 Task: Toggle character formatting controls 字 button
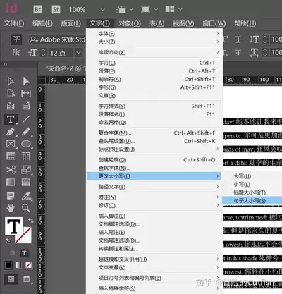point(16,39)
